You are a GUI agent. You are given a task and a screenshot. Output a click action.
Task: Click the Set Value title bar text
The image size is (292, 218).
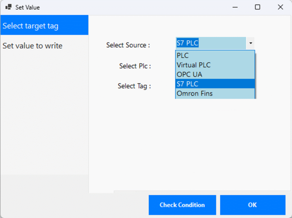tap(27, 7)
